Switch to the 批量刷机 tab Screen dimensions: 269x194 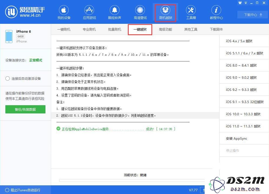(x=115, y=29)
